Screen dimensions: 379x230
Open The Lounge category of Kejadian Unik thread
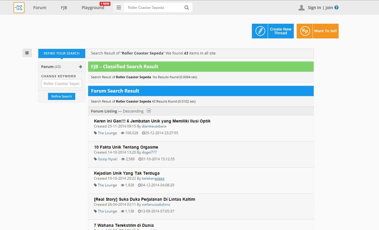pyautogui.click(x=107, y=185)
